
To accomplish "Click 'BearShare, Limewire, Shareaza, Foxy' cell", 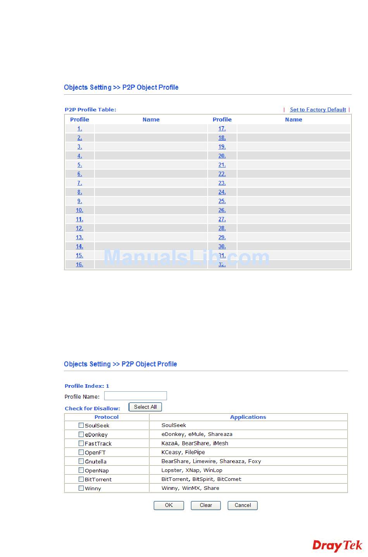I will (x=248, y=461).
